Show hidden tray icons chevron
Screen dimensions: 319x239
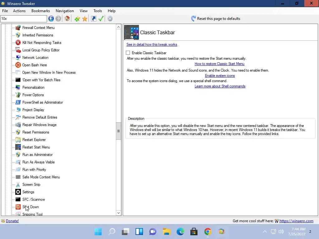coord(265,232)
